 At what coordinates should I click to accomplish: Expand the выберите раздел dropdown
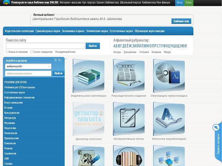pos(28,67)
